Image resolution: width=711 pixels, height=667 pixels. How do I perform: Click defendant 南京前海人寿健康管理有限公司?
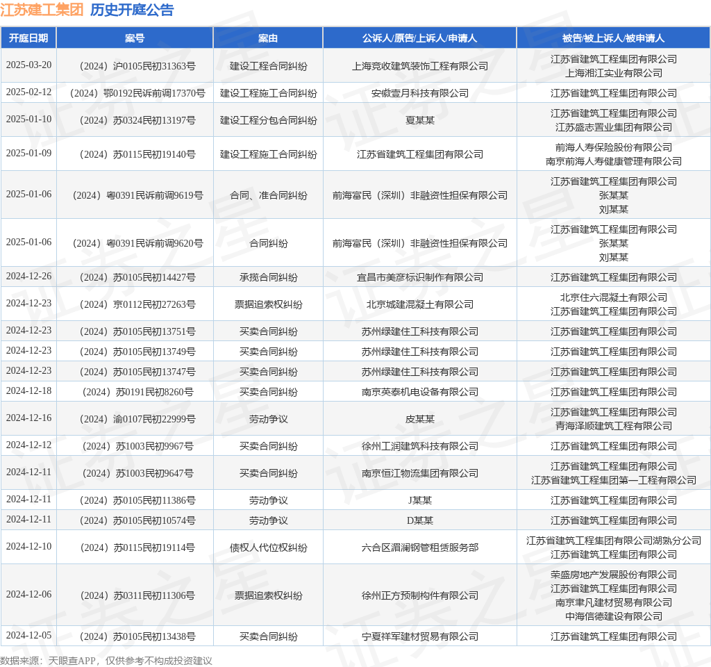[614, 161]
